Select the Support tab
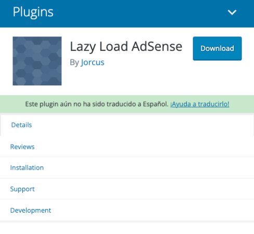254x234 pixels. point(22,189)
